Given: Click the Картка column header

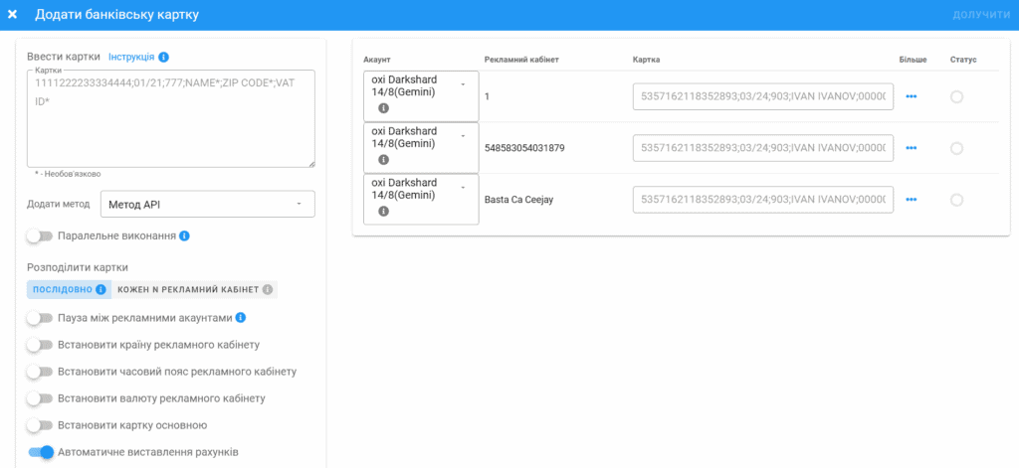Looking at the screenshot, I should click(647, 60).
